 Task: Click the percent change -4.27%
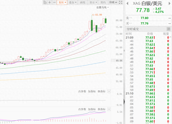(x=159, y=12)
